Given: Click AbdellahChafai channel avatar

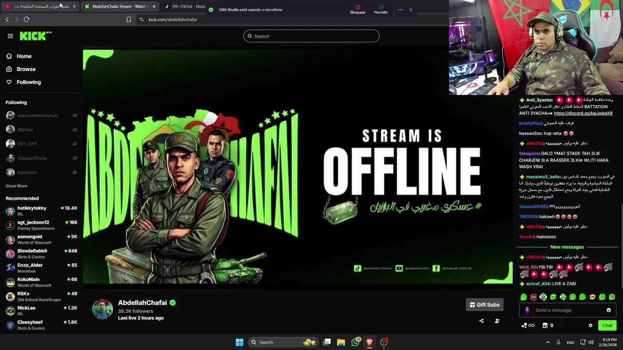Looking at the screenshot, I should pos(102,310).
